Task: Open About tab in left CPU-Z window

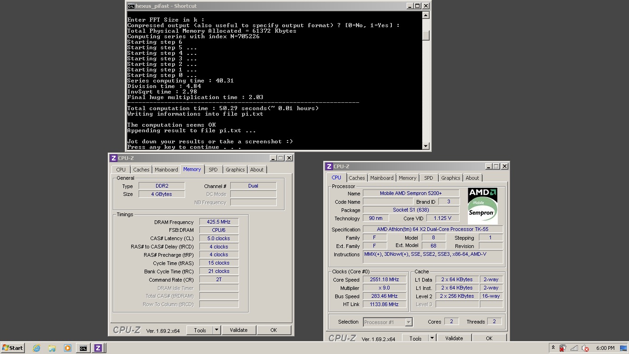Action: click(x=257, y=170)
